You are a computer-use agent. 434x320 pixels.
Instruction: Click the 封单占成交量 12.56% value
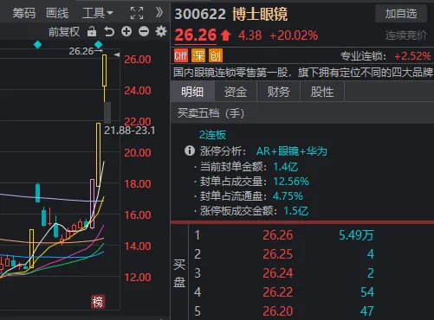click(x=291, y=182)
